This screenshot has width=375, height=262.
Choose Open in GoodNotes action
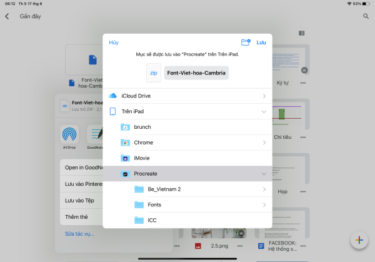(81, 168)
